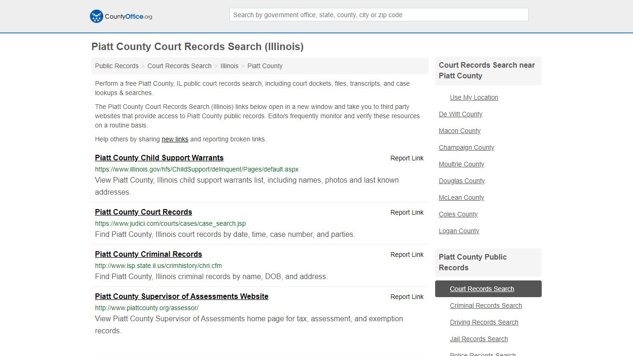
Task: Select Jail Records Search in sidebar
Action: tap(479, 339)
